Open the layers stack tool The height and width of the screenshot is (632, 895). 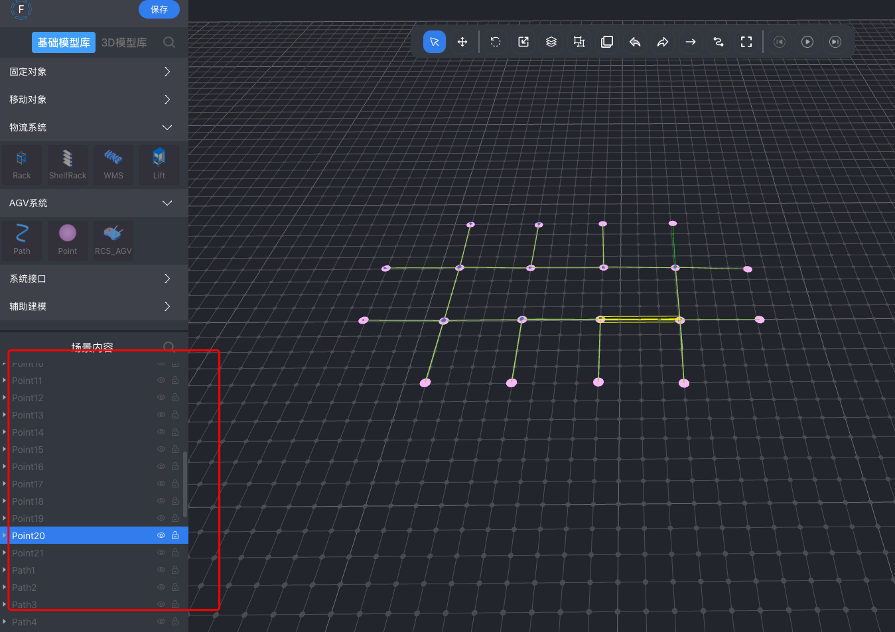pos(551,42)
